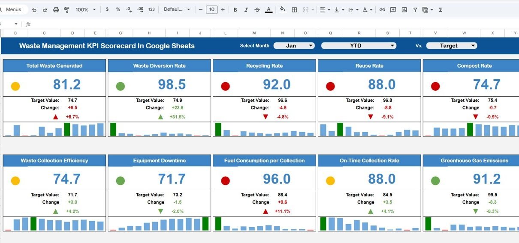The height and width of the screenshot is (243, 519).
Task: Open the fill color picker
Action: tap(282, 9)
